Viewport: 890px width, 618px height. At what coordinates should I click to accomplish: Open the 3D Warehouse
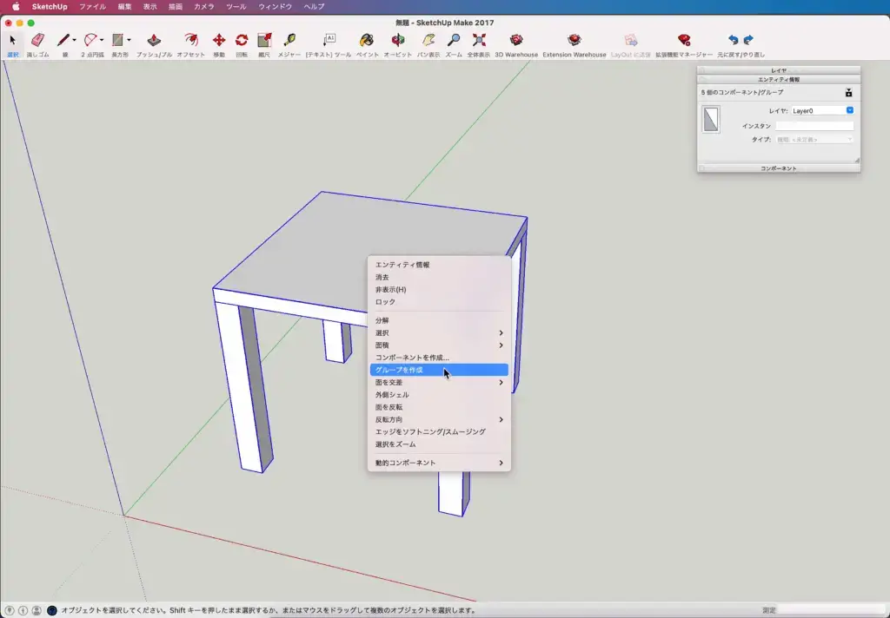click(516, 40)
